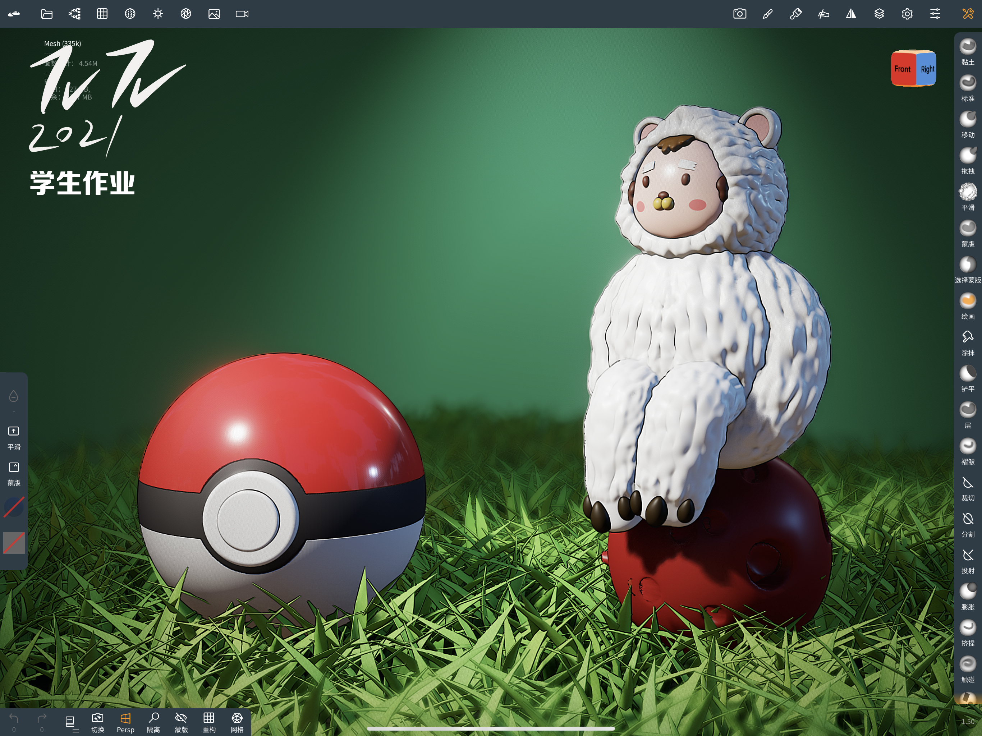Open the lighting (sun) panel
This screenshot has height=736, width=982.
click(x=157, y=14)
